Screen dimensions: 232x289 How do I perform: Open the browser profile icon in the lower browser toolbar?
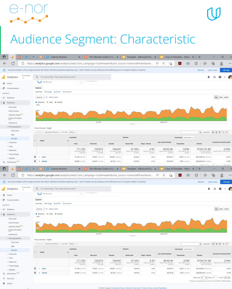[222, 175]
